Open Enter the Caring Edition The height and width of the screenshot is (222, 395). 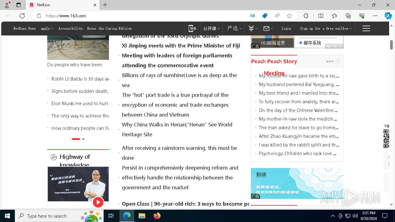point(110,28)
